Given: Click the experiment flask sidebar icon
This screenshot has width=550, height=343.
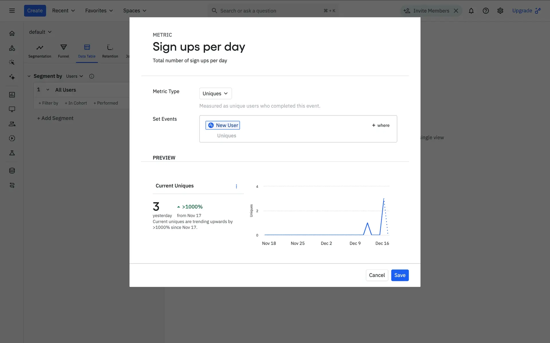Looking at the screenshot, I should pos(12,153).
